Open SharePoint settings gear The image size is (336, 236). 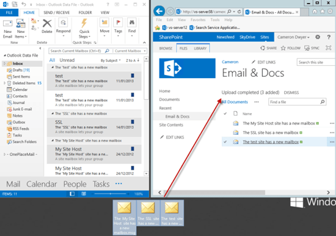click(x=318, y=37)
